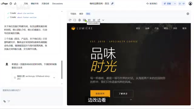
Task: Go to 理念 in preview navigation
Action: pyautogui.click(x=166, y=28)
